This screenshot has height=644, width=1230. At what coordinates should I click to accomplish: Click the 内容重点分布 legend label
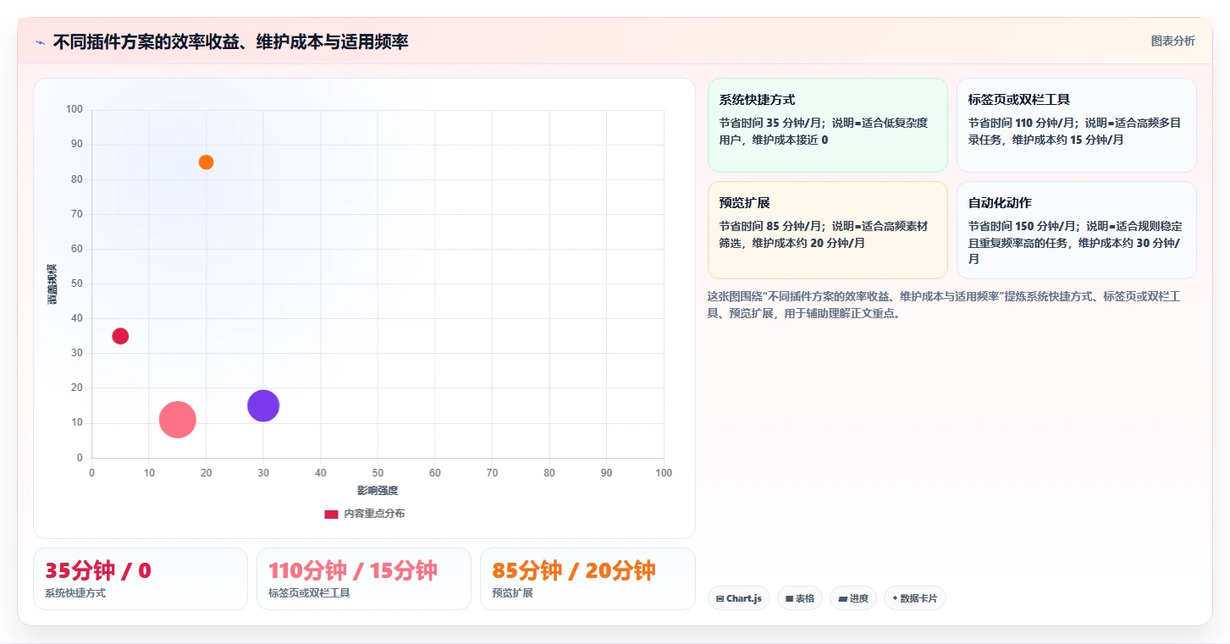pyautogui.click(x=373, y=514)
